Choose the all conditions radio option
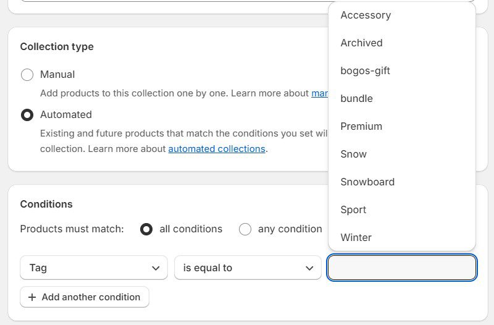The image size is (494, 325). (x=146, y=229)
